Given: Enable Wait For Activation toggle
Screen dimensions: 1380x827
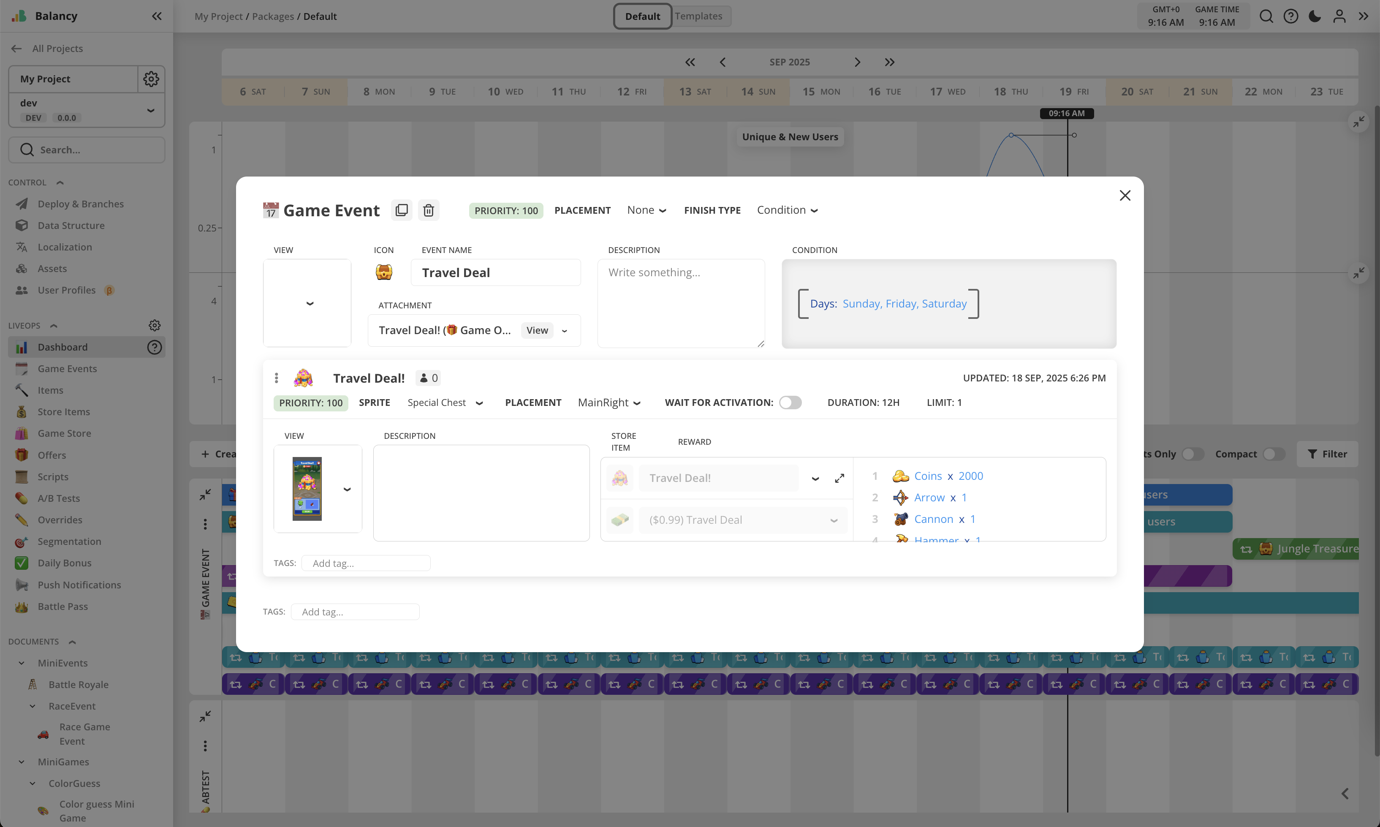Looking at the screenshot, I should coord(790,403).
